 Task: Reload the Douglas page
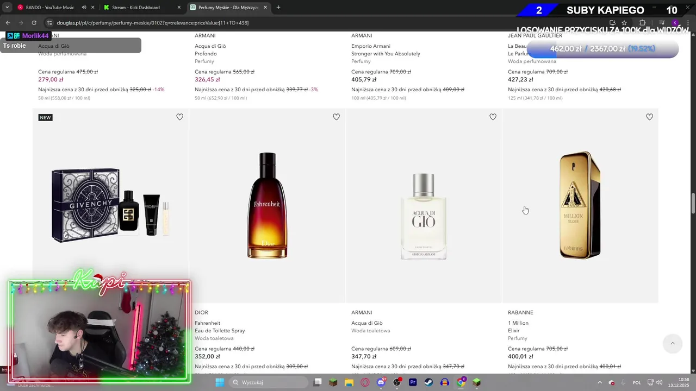pyautogui.click(x=34, y=23)
